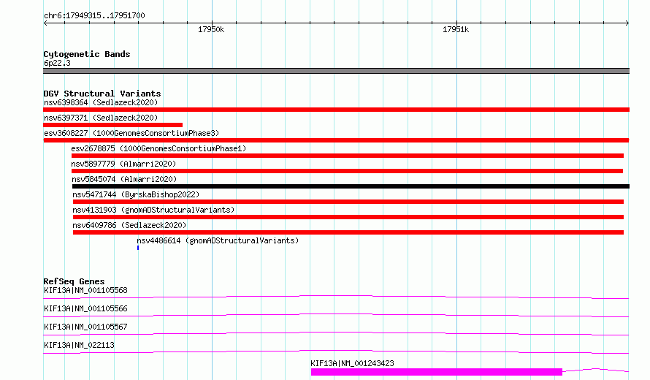Open gene label KIF13A|NM_022113
The height and width of the screenshot is (380, 650).
click(79, 345)
